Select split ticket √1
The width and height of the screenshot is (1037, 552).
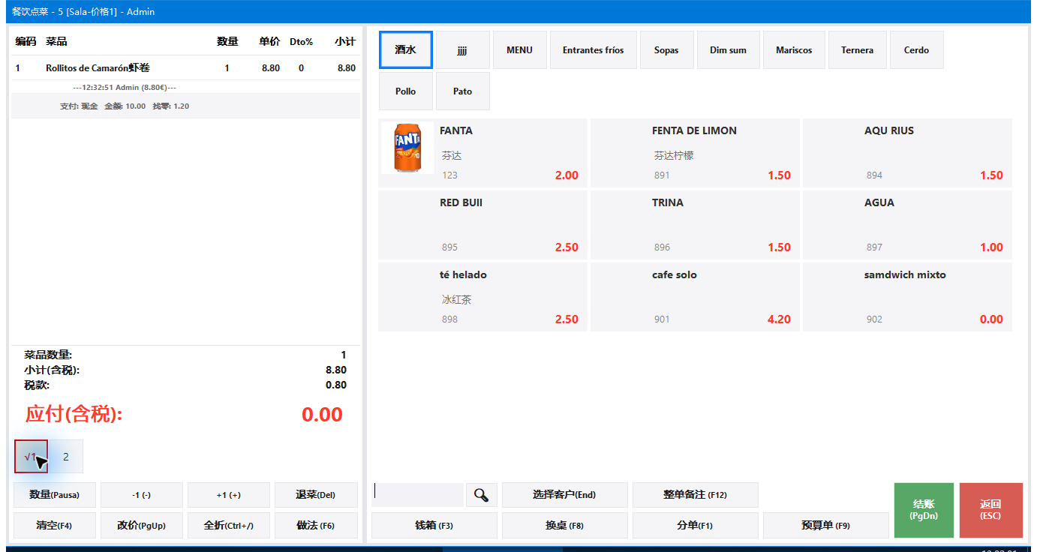tap(31, 457)
